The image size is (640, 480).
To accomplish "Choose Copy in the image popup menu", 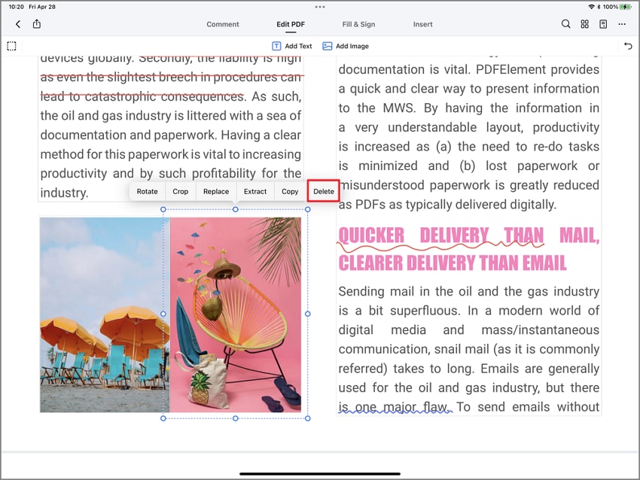I will [290, 191].
